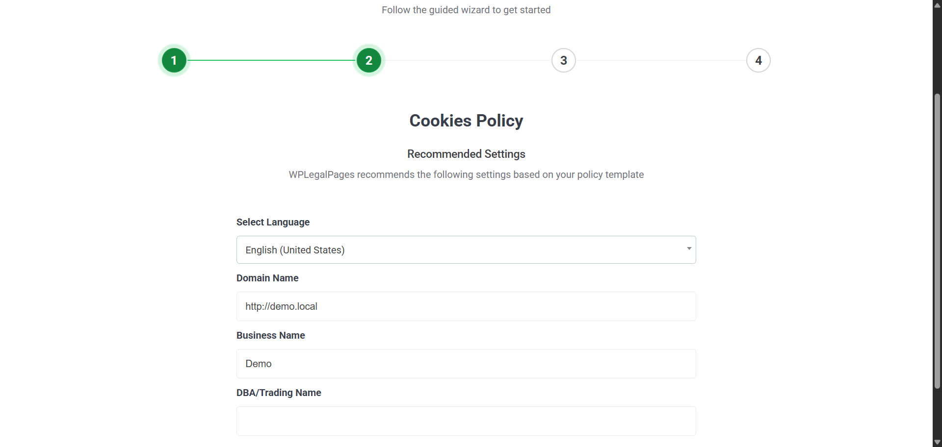Click the scrollbar down arrow
This screenshot has width=942, height=447.
[x=937, y=442]
